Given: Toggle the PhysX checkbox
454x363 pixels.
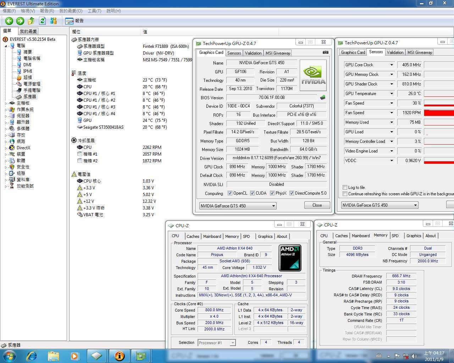Looking at the screenshot, I should tap(272, 193).
